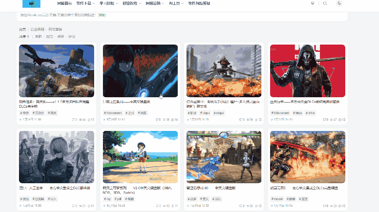Open the post title ending 中英文硬盘版 under anime thumbnail
Image resolution: width=379 pixels, height=212 pixels.
click(126, 102)
